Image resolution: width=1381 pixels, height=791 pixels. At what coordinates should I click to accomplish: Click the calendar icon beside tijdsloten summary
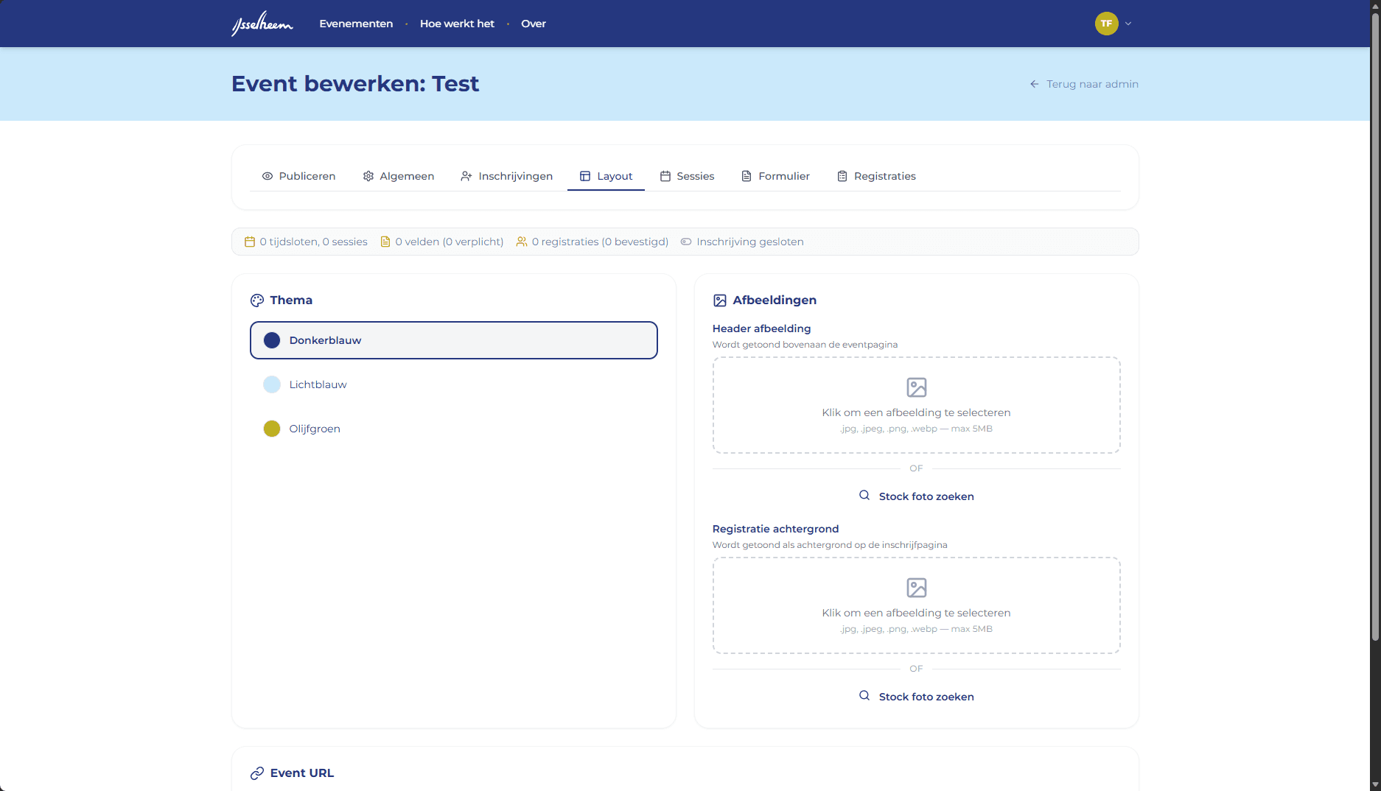(x=250, y=242)
